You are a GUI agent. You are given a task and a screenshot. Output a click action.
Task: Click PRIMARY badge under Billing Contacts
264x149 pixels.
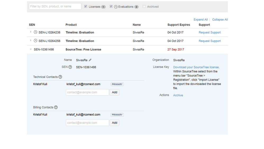coord(117,115)
